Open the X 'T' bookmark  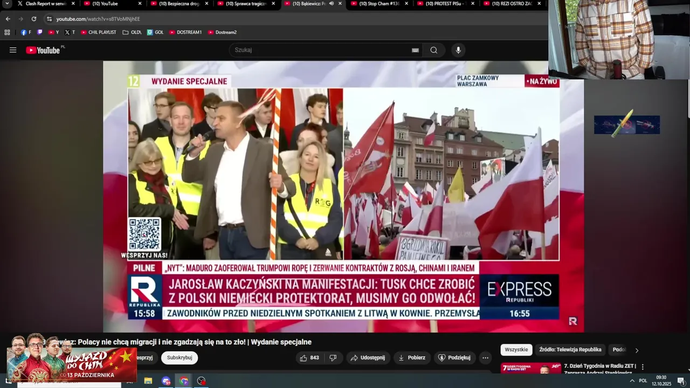[70, 32]
